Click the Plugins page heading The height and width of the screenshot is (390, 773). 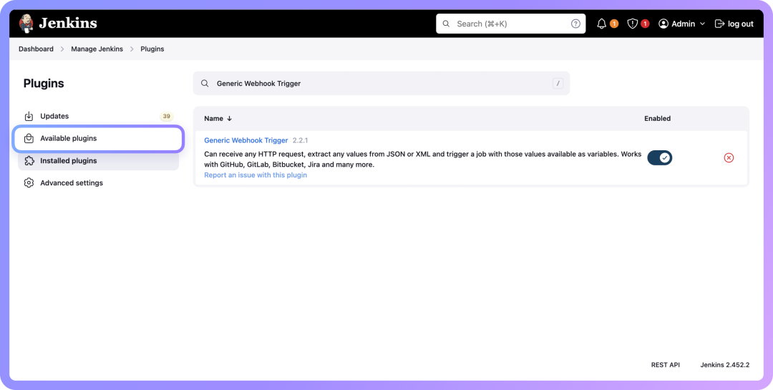point(44,84)
